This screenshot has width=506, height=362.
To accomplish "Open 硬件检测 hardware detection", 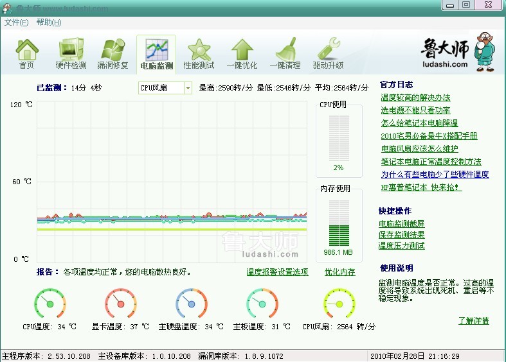I will coord(71,54).
